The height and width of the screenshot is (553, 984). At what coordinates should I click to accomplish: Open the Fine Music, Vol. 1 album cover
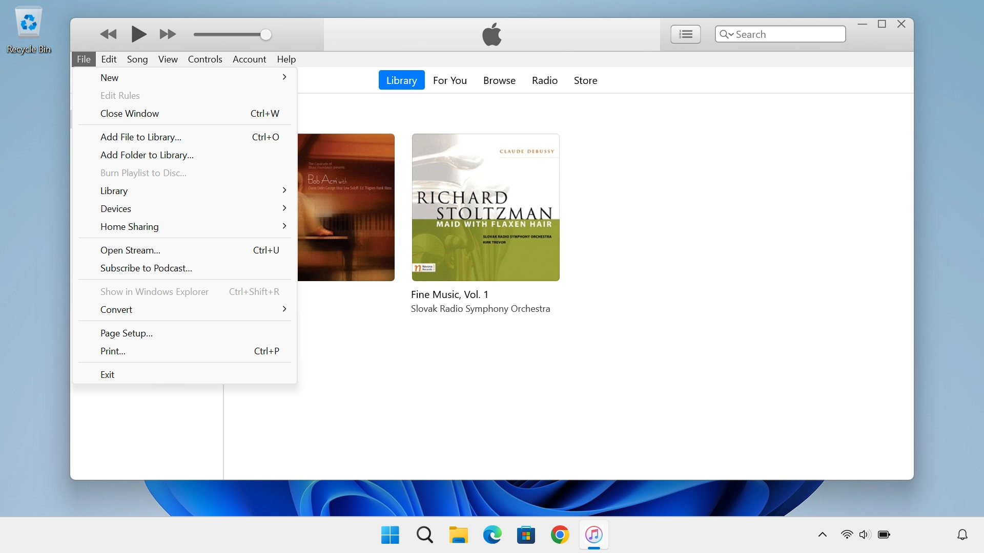[x=485, y=207]
